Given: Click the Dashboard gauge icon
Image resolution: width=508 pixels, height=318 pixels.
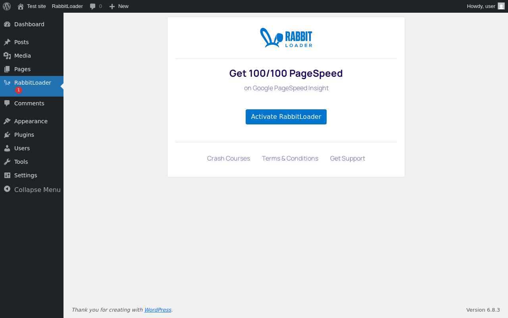Looking at the screenshot, I should [7, 24].
